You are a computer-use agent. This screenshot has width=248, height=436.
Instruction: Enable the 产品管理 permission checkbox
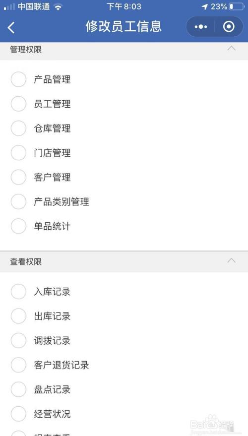(18, 79)
